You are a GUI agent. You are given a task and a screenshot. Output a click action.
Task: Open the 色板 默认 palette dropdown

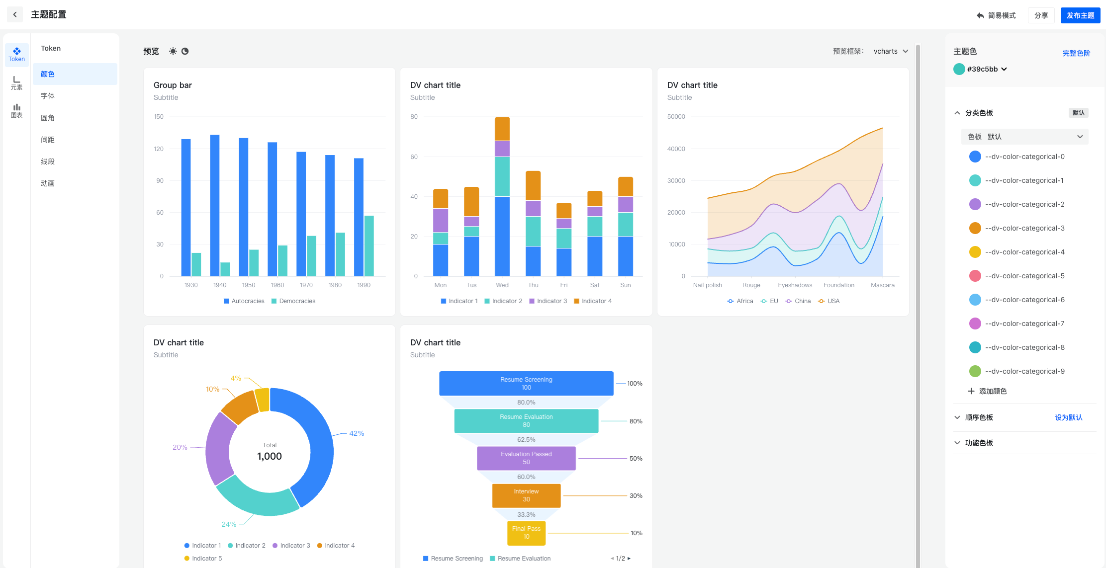click(1024, 137)
